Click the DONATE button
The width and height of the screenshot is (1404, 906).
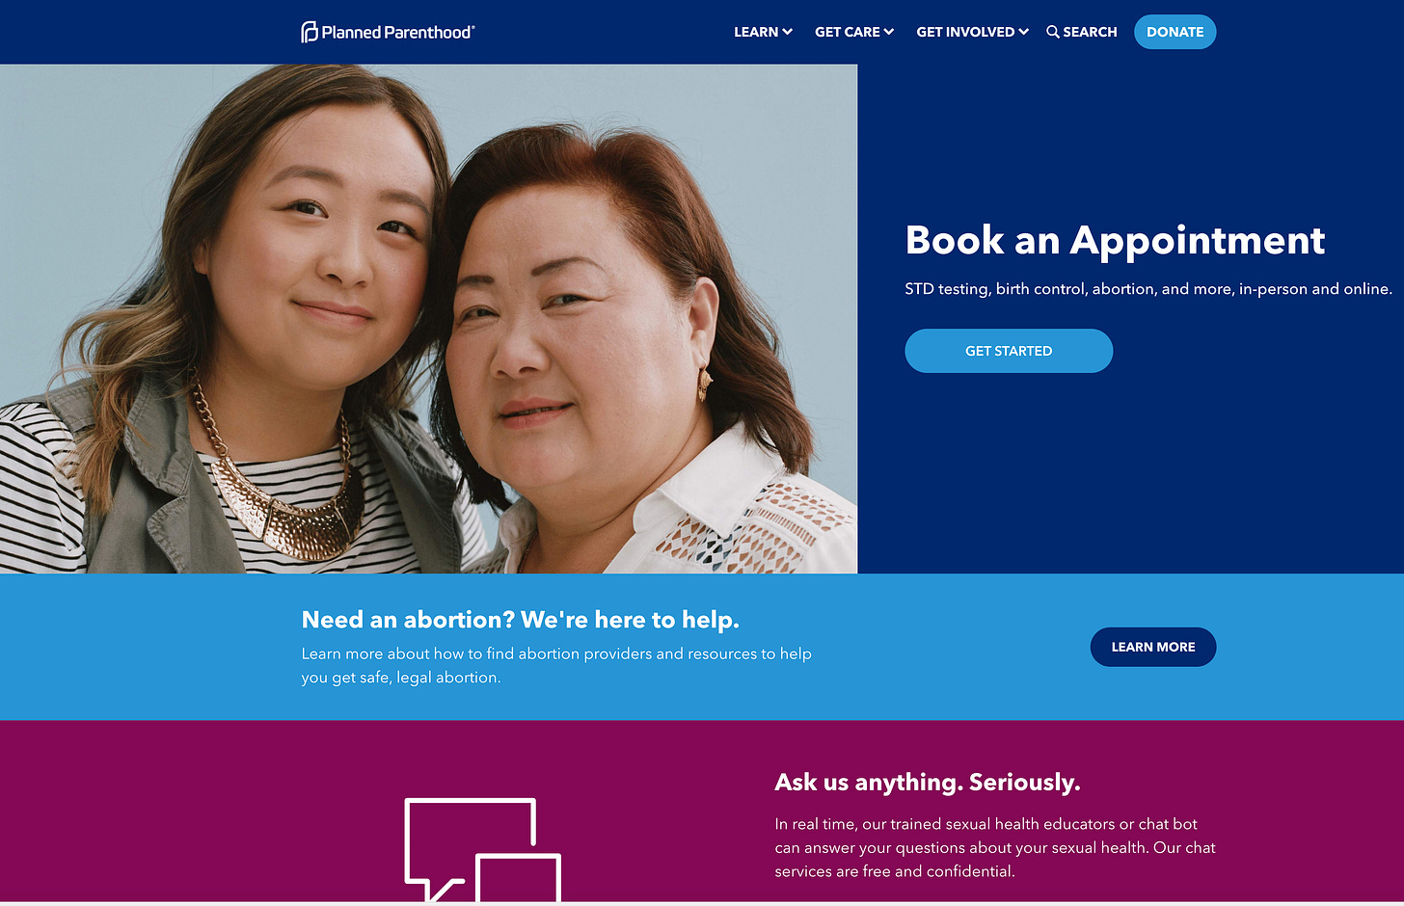pos(1174,32)
